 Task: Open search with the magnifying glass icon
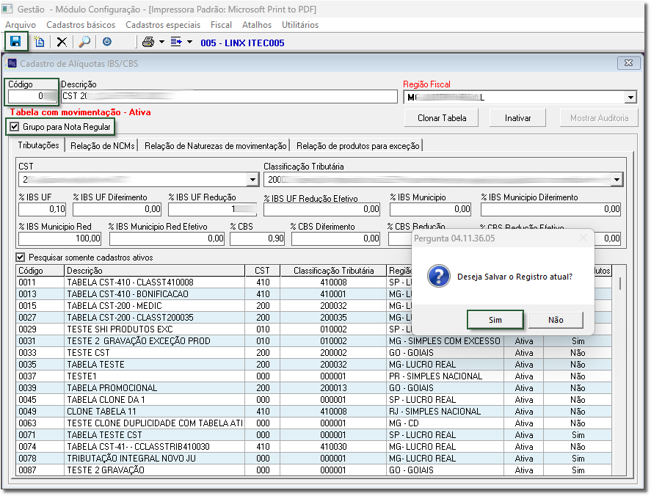(x=84, y=42)
